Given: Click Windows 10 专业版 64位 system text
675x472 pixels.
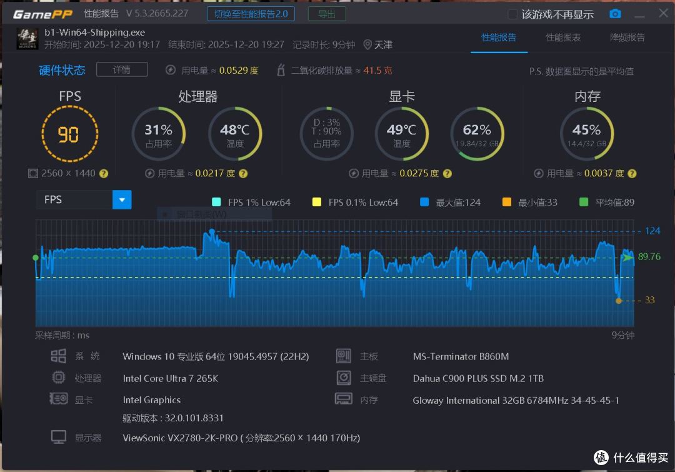Looking at the screenshot, I should (216, 356).
